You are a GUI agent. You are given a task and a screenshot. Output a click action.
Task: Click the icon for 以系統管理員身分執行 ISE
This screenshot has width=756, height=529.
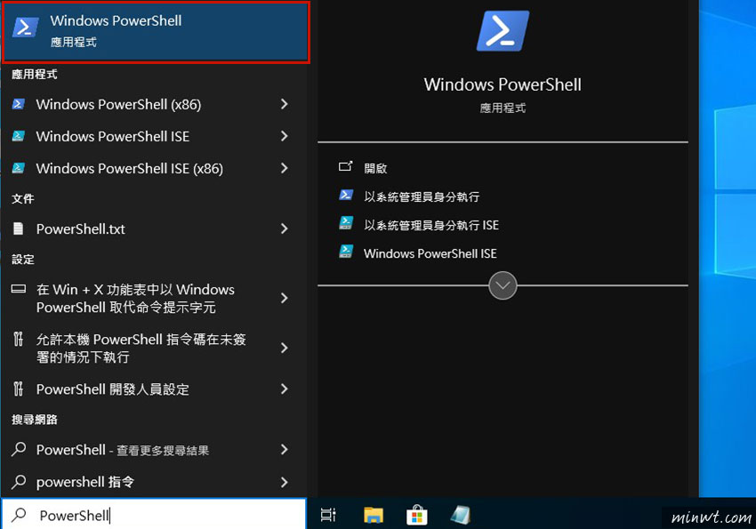click(345, 225)
